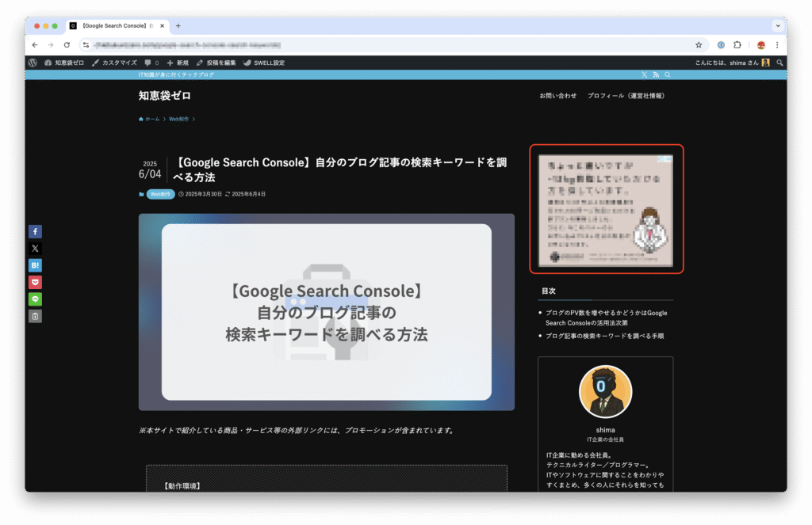Bookmark this page with the star icon
Viewport: 812px width, 525px height.
699,45
